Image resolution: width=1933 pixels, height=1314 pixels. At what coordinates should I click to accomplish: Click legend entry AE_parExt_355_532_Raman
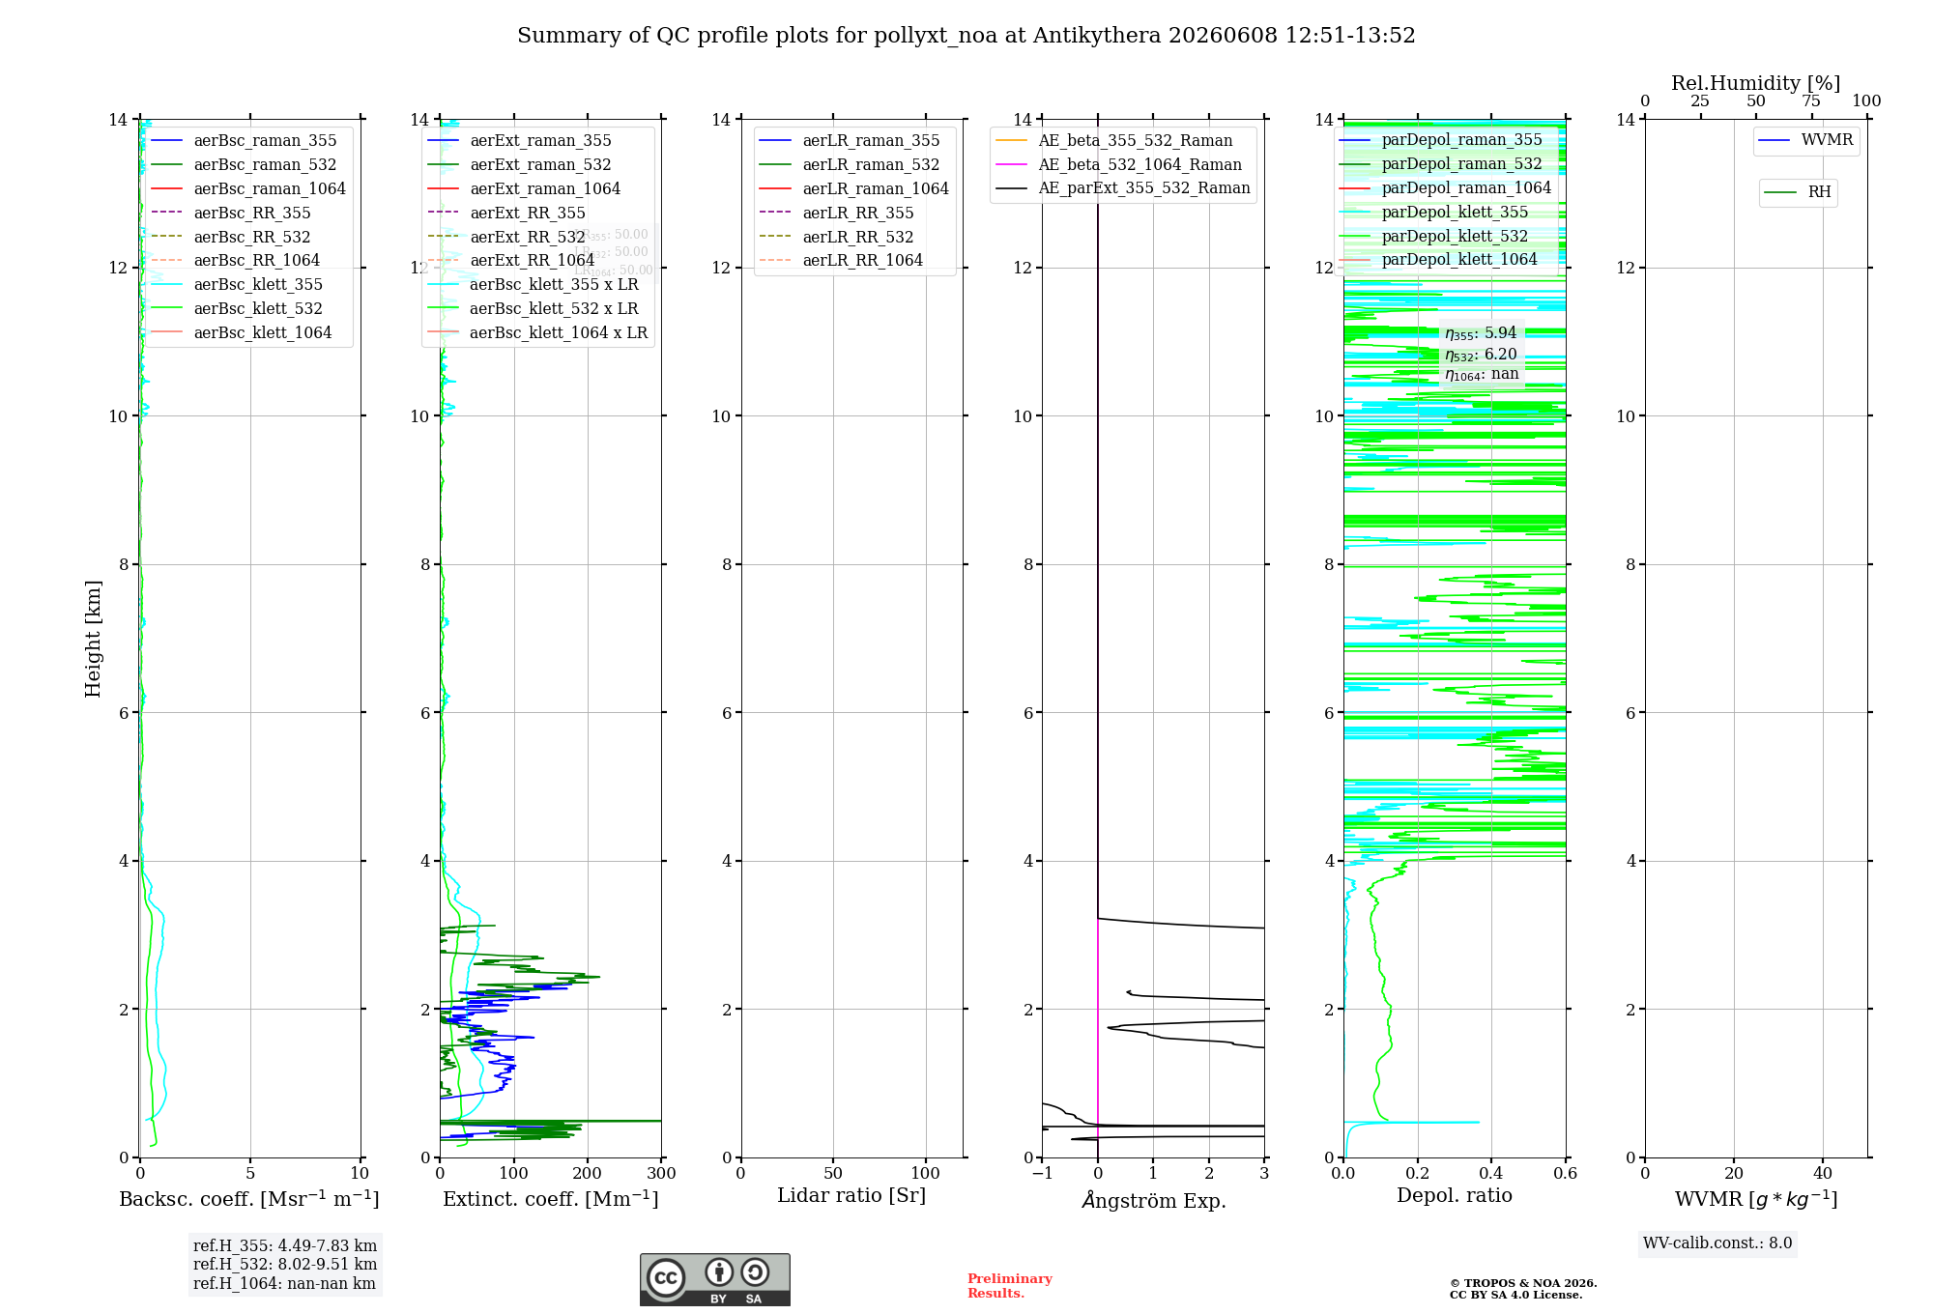(1123, 188)
